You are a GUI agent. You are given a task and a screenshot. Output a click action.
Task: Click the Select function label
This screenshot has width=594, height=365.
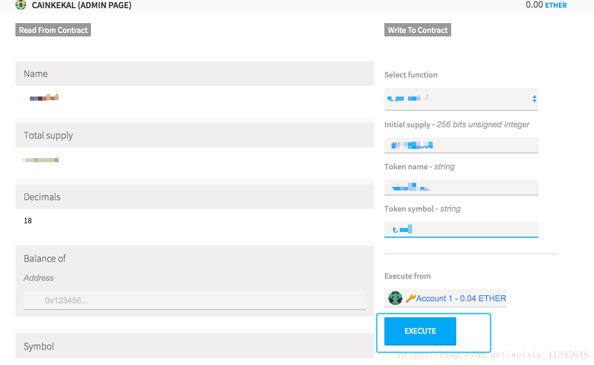pyautogui.click(x=411, y=75)
